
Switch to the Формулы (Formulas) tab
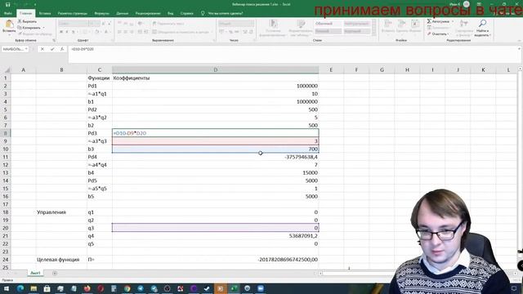pos(101,13)
